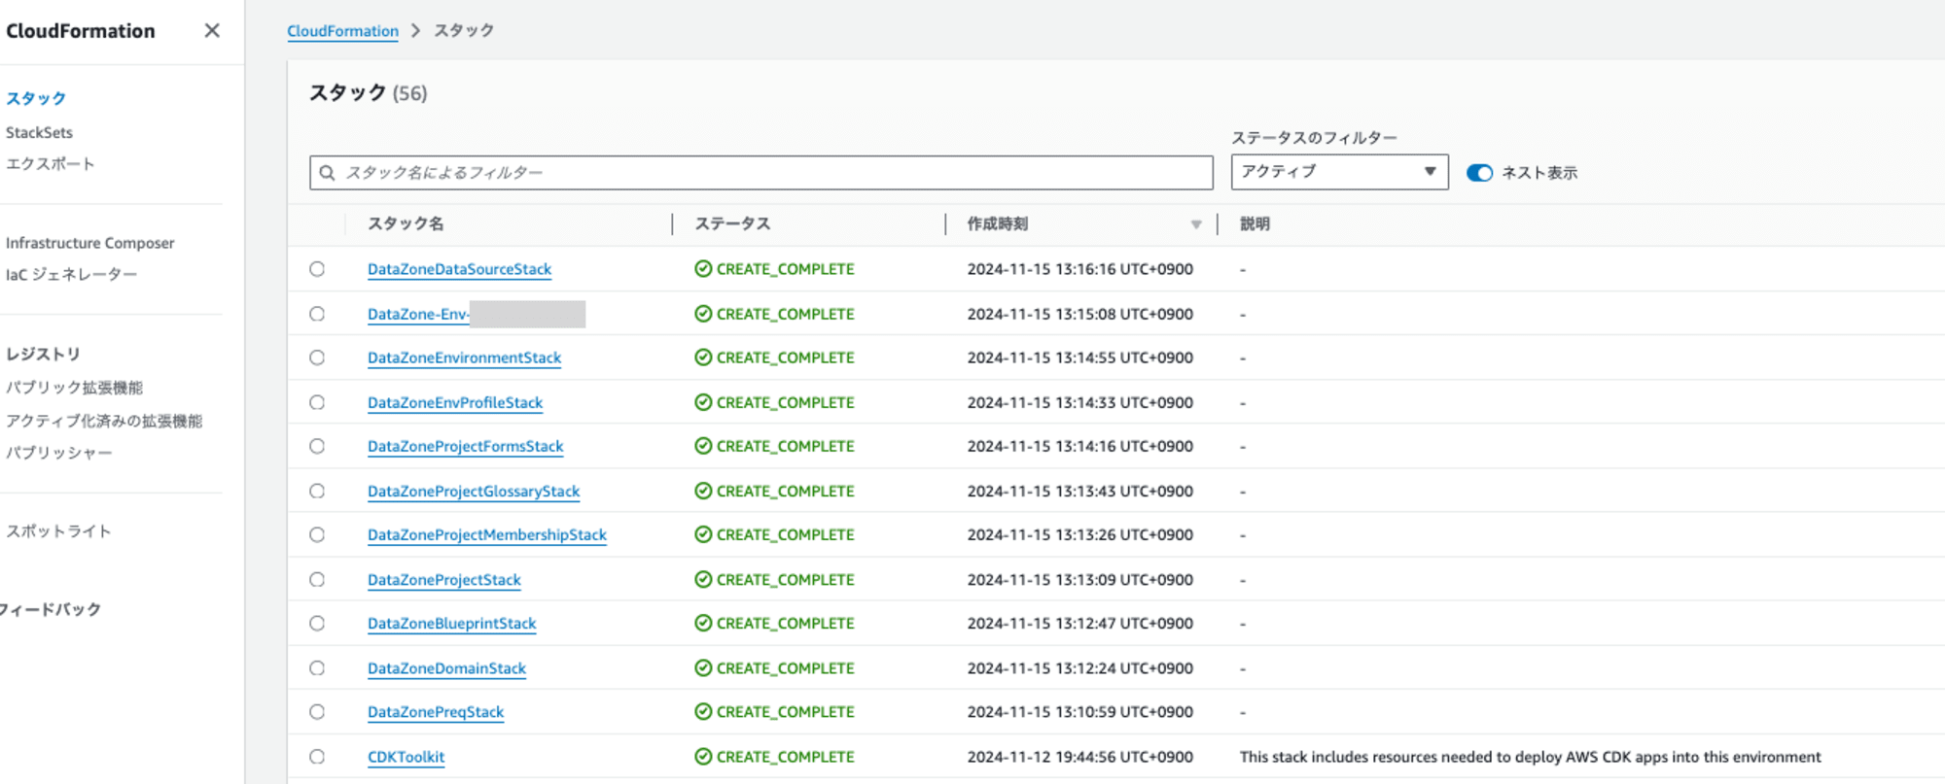Image resolution: width=1945 pixels, height=784 pixels.
Task: Open アクティブ化済みの拡張機能 in the sidebar
Action: pos(104,421)
